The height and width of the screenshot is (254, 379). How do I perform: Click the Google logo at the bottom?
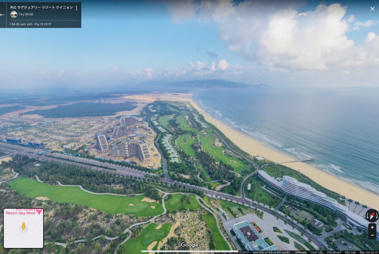coord(189,245)
